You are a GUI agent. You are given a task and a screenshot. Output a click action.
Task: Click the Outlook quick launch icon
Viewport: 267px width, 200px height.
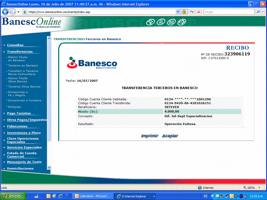click(x=48, y=196)
